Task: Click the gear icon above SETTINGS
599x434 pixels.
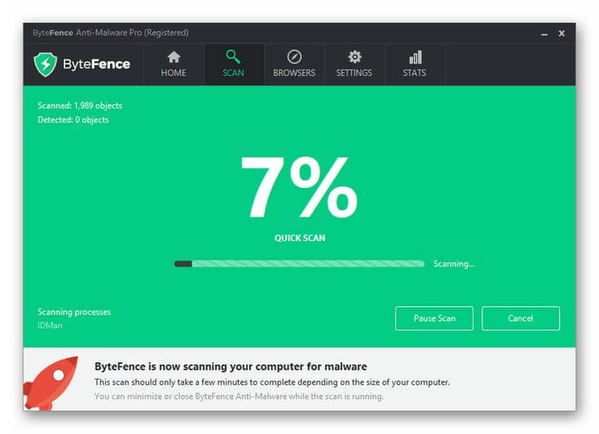Action: (355, 57)
